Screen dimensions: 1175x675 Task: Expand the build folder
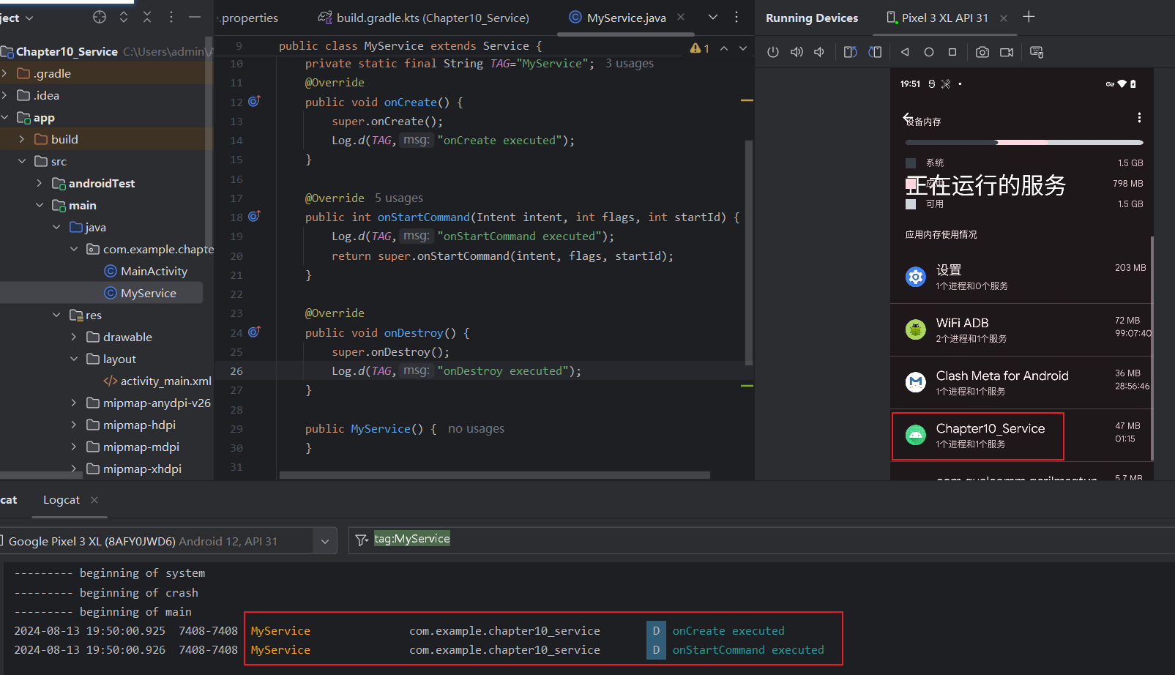click(x=22, y=139)
